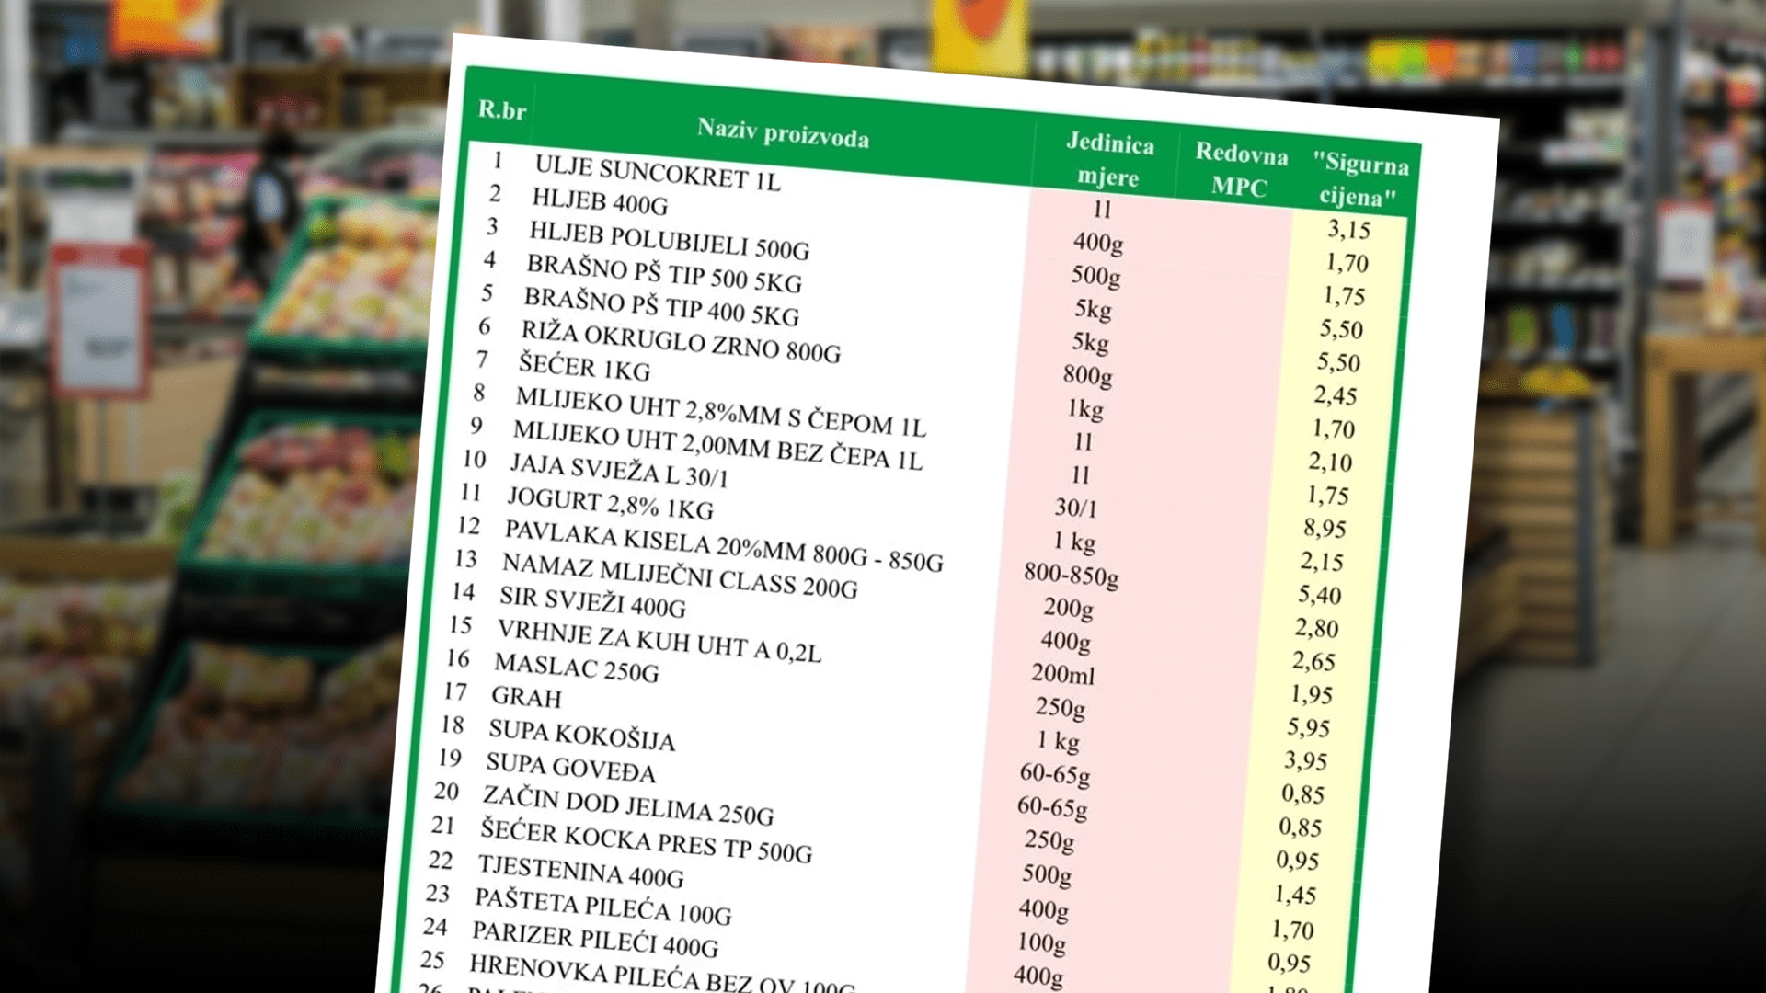Screen dimensions: 1766x993
Task: Click the 'R.br' column header
Action: click(x=501, y=110)
